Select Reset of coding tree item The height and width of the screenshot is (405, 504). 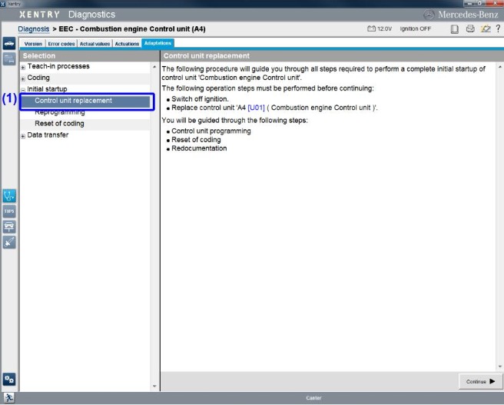click(59, 124)
